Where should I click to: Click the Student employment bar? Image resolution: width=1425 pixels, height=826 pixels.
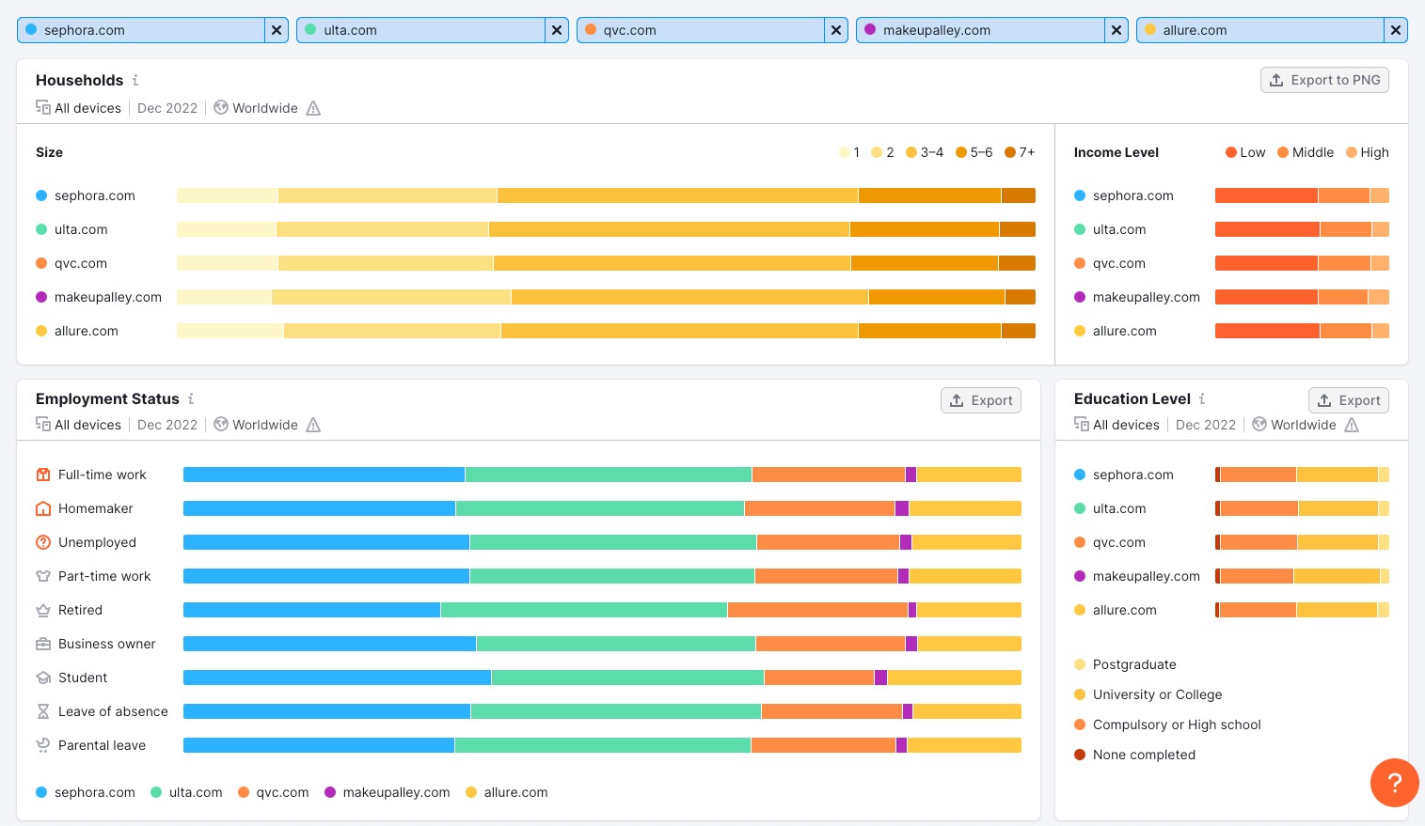[x=602, y=678]
